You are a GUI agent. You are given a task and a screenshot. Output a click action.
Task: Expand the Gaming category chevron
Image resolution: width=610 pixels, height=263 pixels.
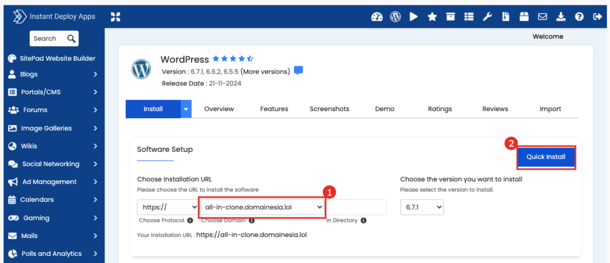(95, 218)
